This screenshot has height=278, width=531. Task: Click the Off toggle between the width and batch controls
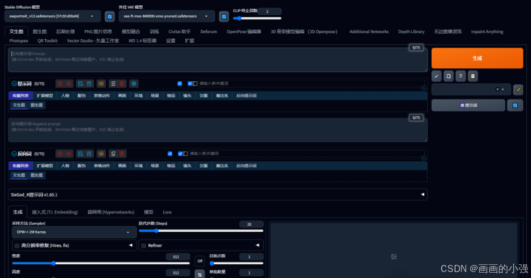point(200,261)
